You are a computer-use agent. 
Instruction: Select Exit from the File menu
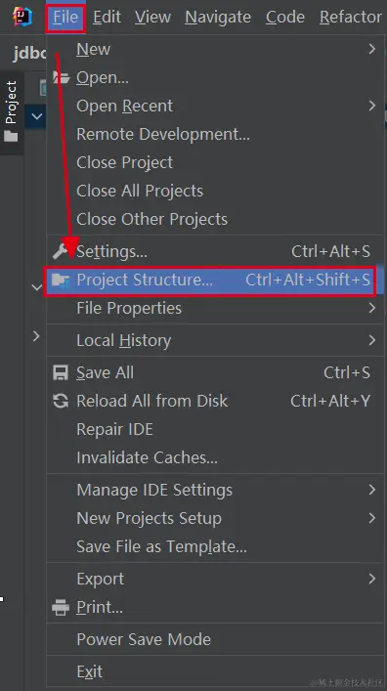point(90,671)
